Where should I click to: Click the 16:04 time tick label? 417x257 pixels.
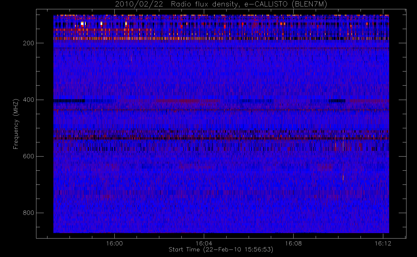coord(204,243)
